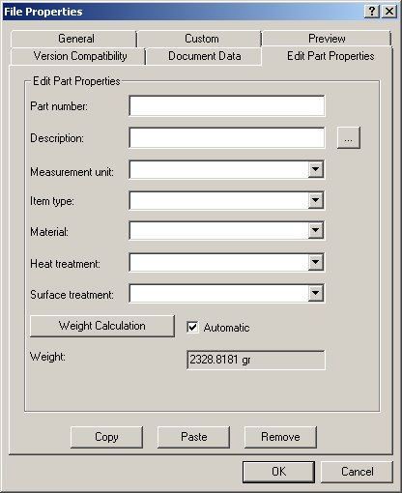Image resolution: width=402 pixels, height=493 pixels.
Task: Open the Custom tab
Action: coord(200,39)
